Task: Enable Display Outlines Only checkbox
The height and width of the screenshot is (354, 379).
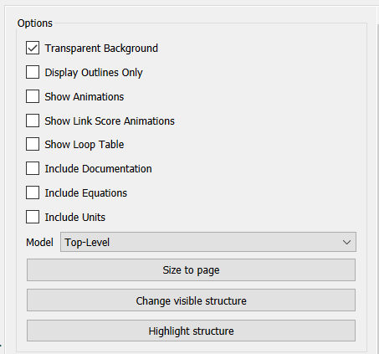Action: pyautogui.click(x=33, y=72)
